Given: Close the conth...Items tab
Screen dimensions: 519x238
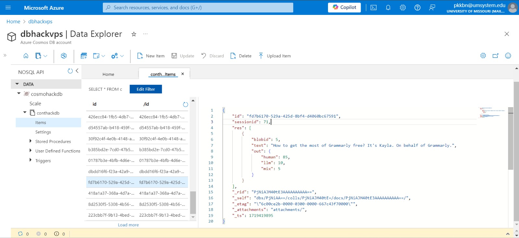Looking at the screenshot, I should [183, 74].
